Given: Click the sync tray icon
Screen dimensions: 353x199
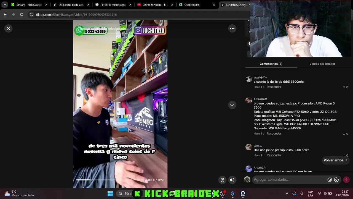Looking at the screenshot, I should click(294, 193).
